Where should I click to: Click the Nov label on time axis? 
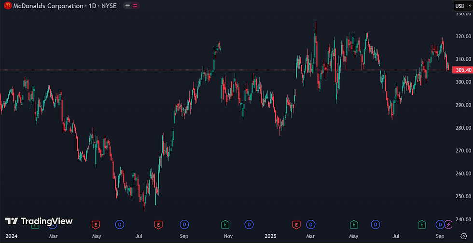pos(229,236)
